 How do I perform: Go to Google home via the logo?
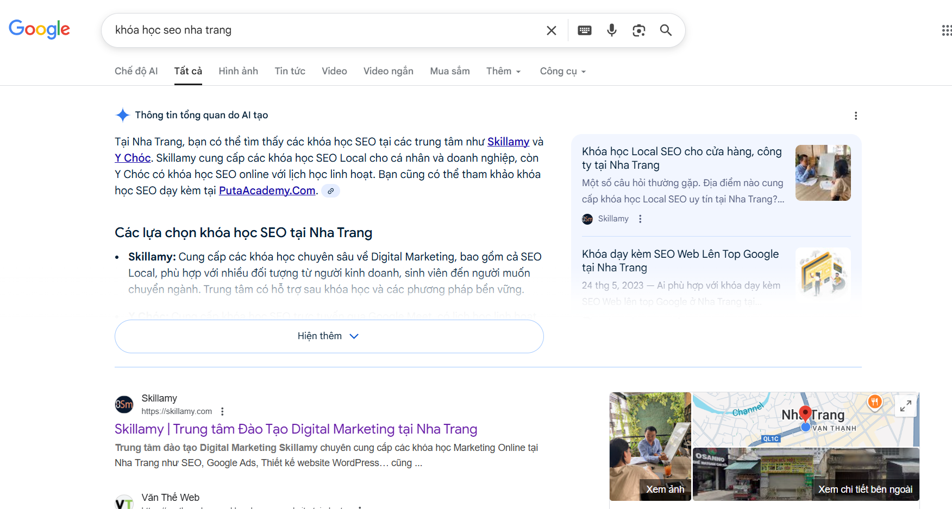pos(39,29)
